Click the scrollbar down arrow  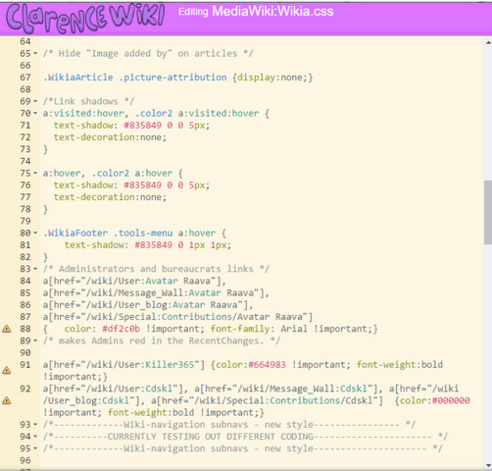point(488,465)
